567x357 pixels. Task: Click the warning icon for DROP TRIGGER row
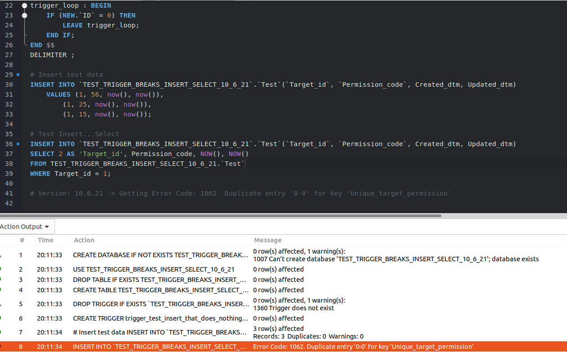[x=1, y=304]
